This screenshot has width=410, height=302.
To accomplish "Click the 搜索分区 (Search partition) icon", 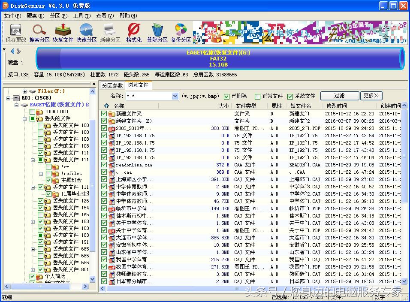I will point(39,33).
